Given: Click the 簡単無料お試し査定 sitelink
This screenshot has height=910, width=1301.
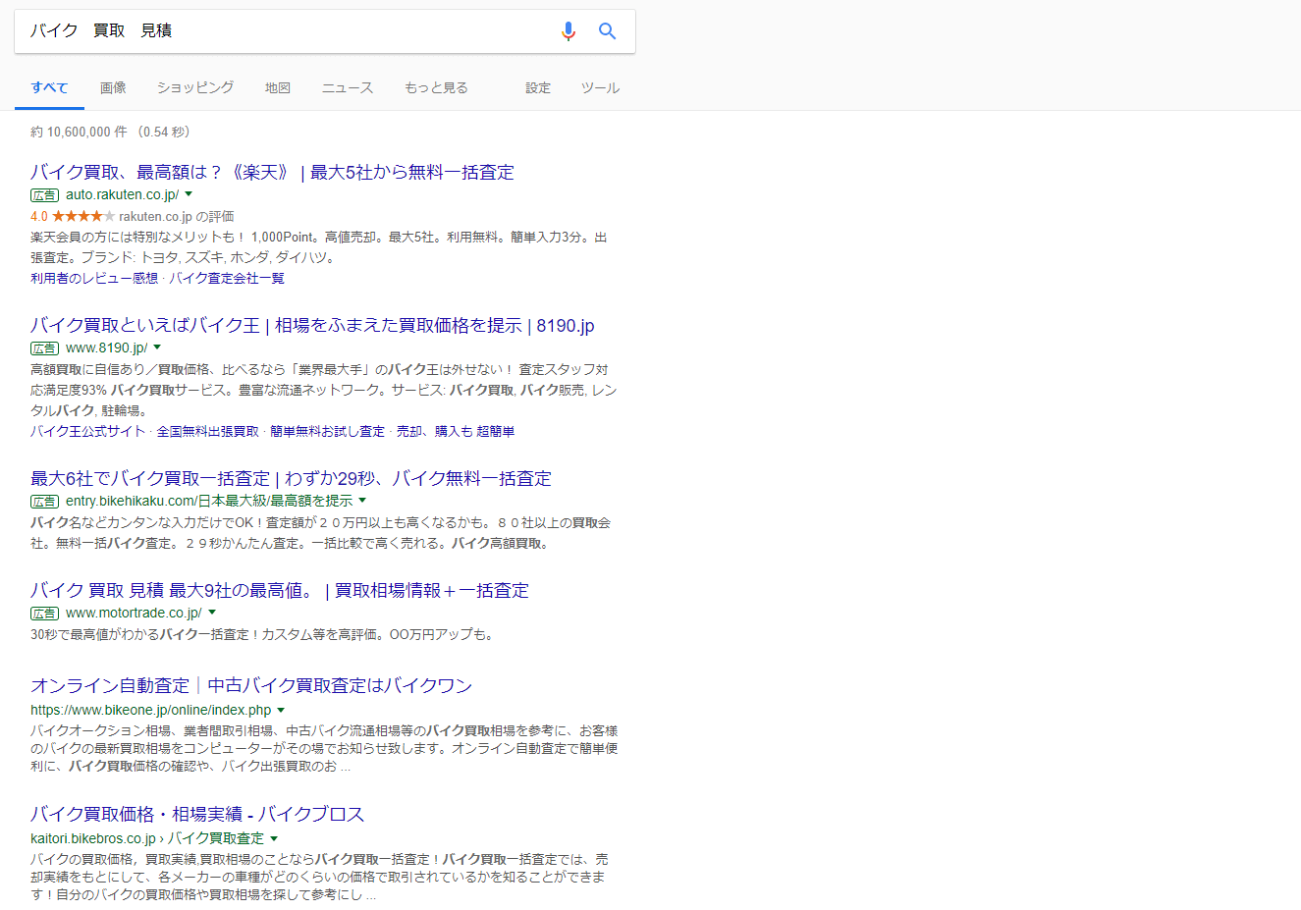Looking at the screenshot, I should [x=328, y=432].
